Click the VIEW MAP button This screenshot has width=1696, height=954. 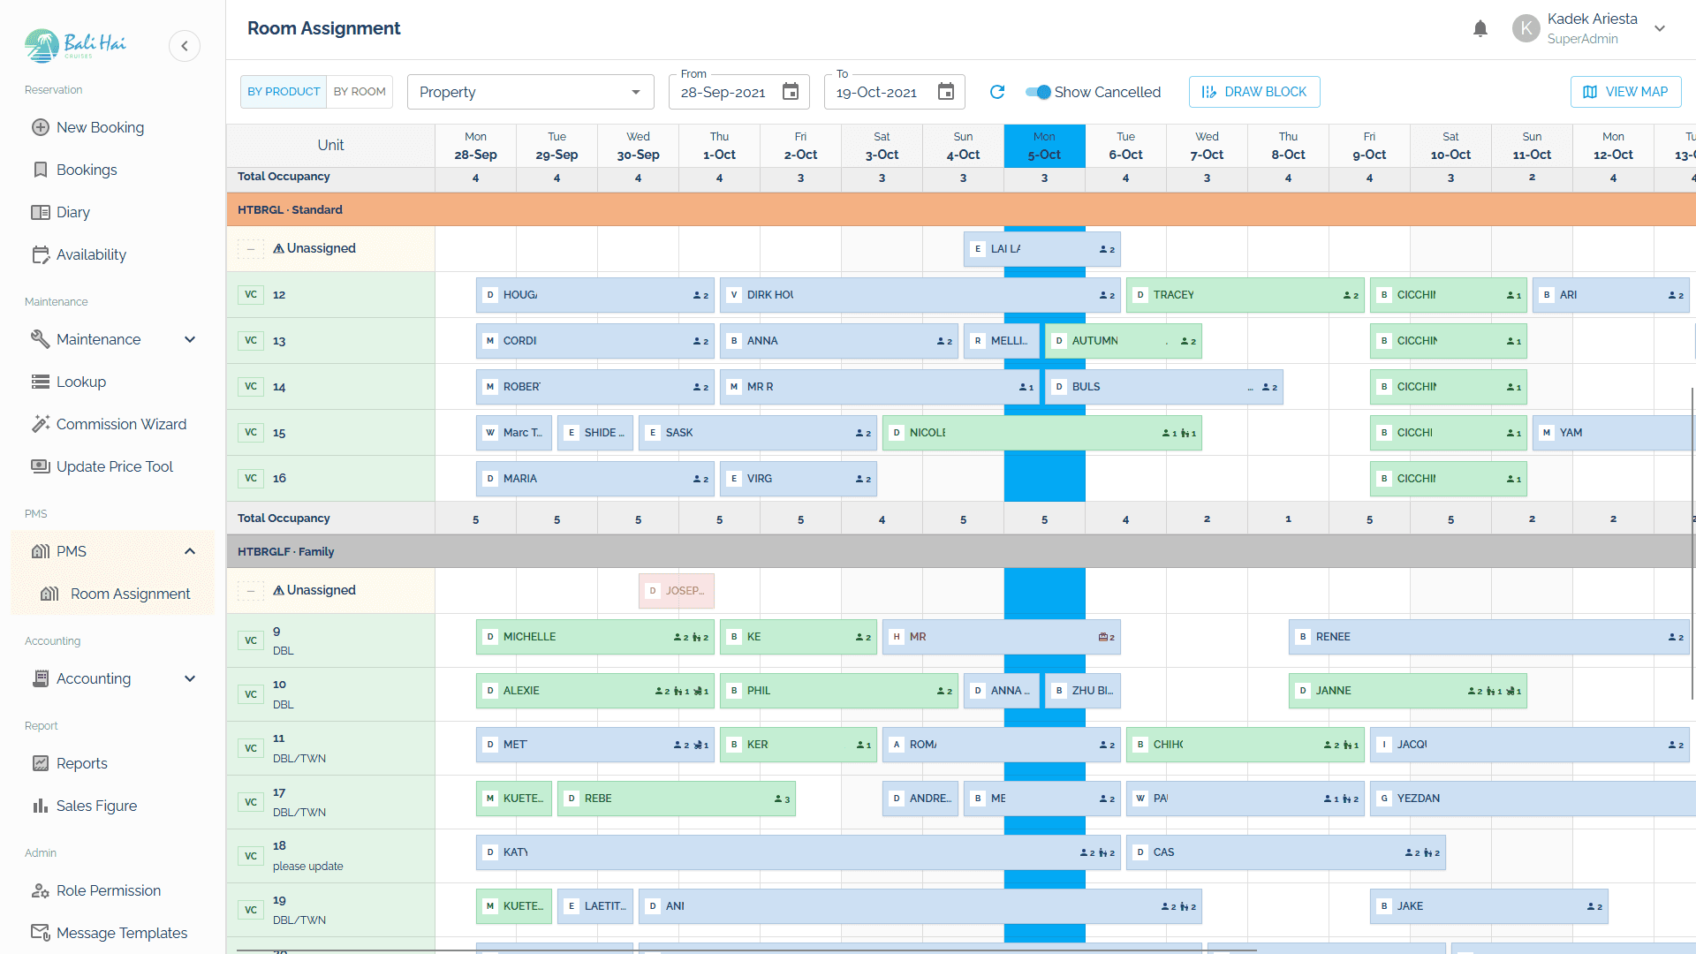pyautogui.click(x=1625, y=92)
